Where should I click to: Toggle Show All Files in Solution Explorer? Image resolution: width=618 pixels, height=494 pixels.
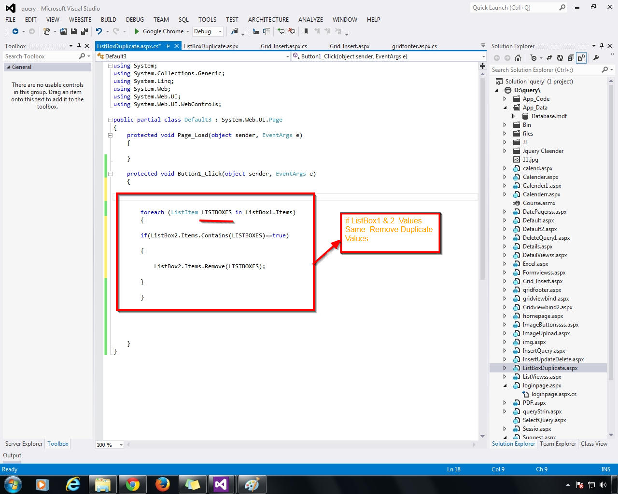pyautogui.click(x=581, y=57)
